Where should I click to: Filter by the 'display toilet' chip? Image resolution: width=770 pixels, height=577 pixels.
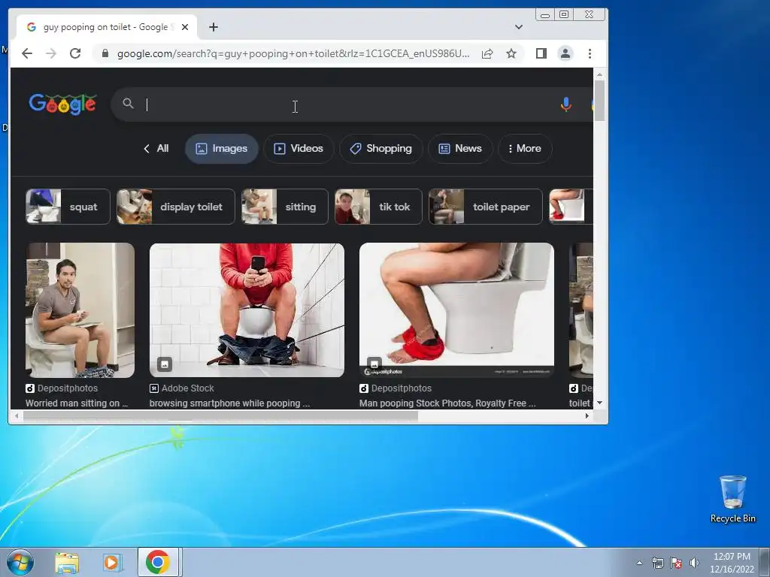point(176,207)
